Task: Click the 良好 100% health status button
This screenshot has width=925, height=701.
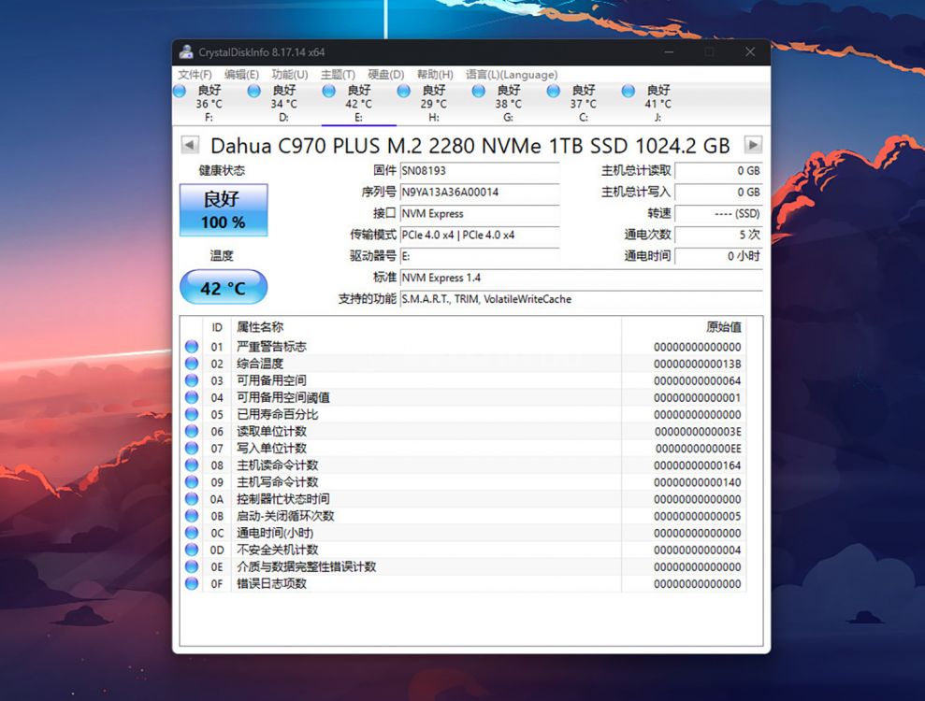Action: (224, 210)
